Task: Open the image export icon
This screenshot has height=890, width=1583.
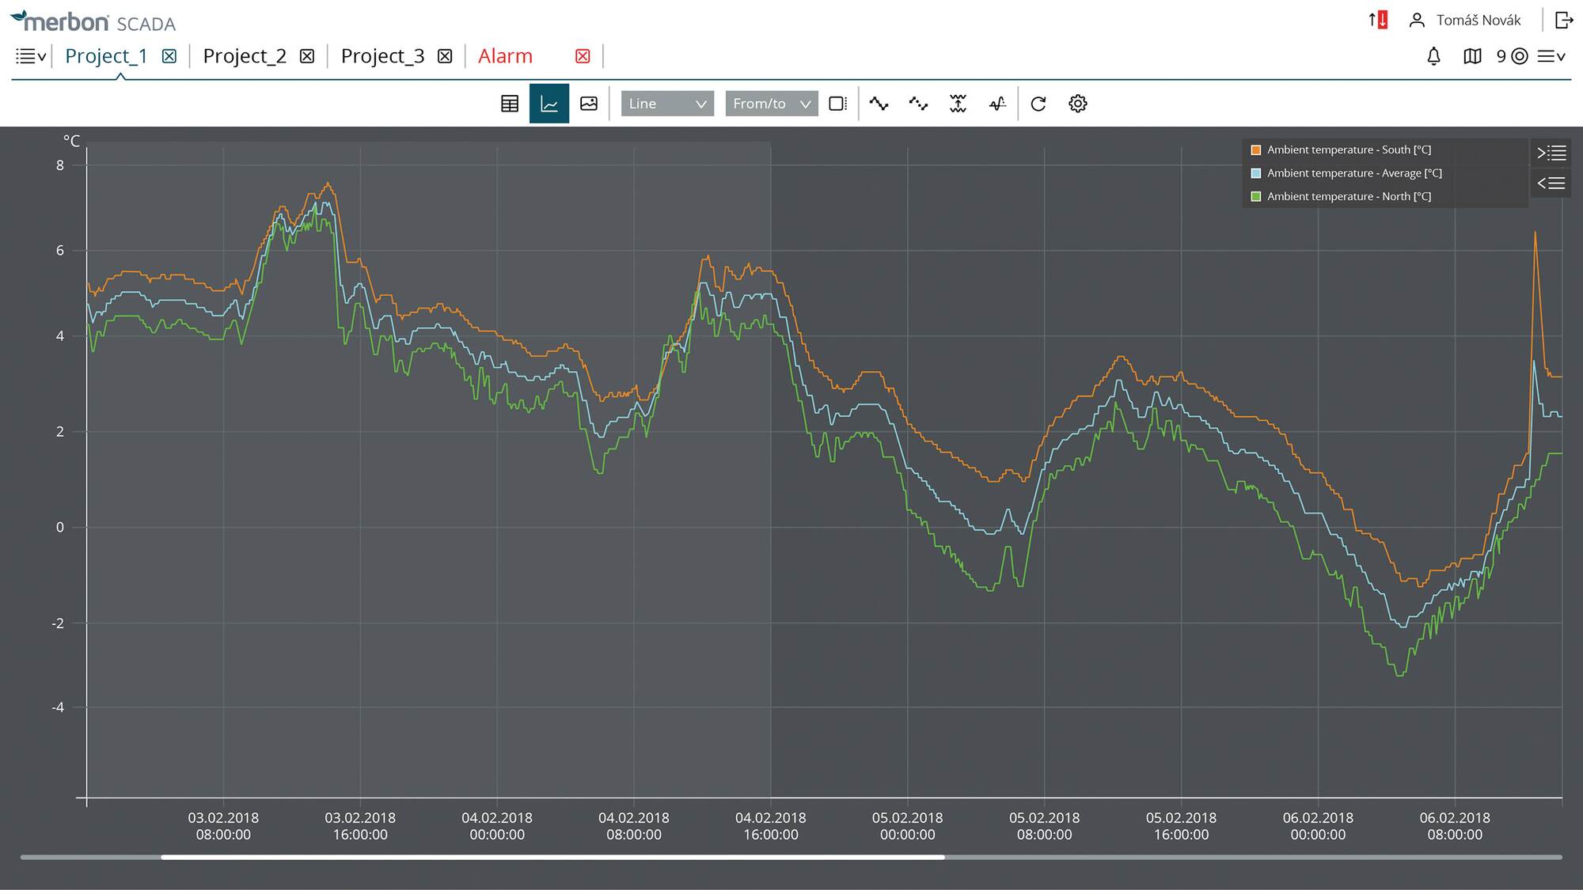Action: point(589,104)
